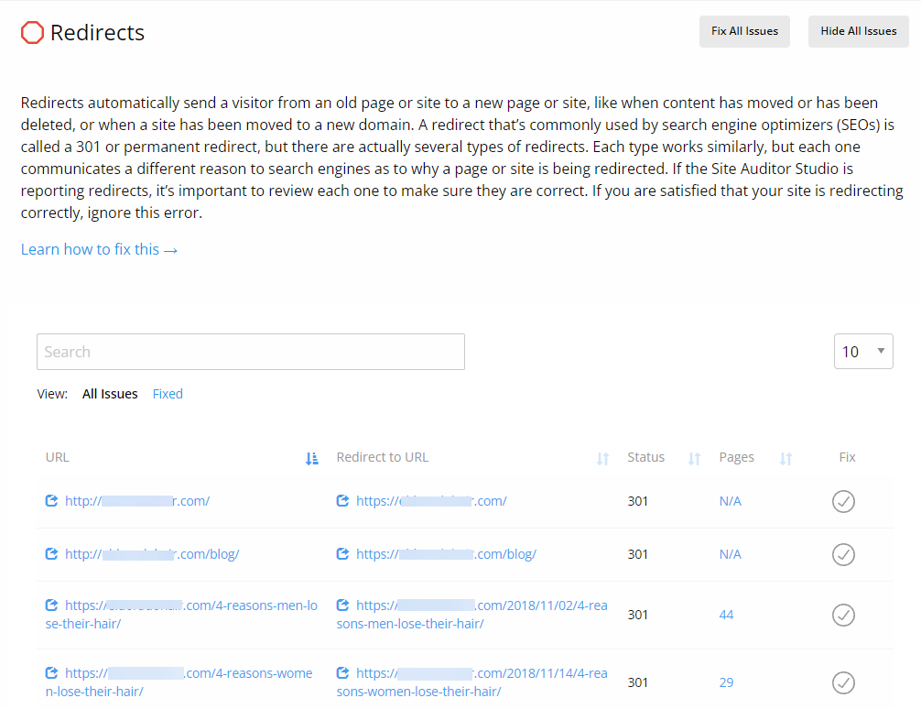Mark the .com/ redirect row as fixed
The width and height of the screenshot is (921, 709).
[843, 501]
